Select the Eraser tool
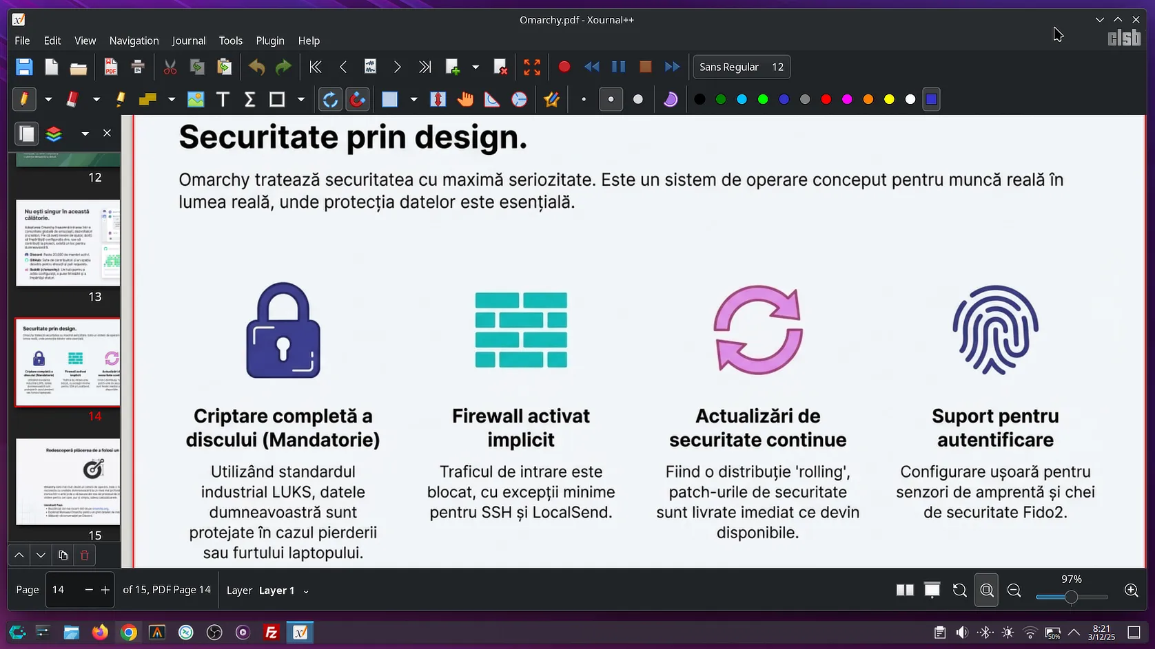The width and height of the screenshot is (1155, 649). click(x=72, y=100)
